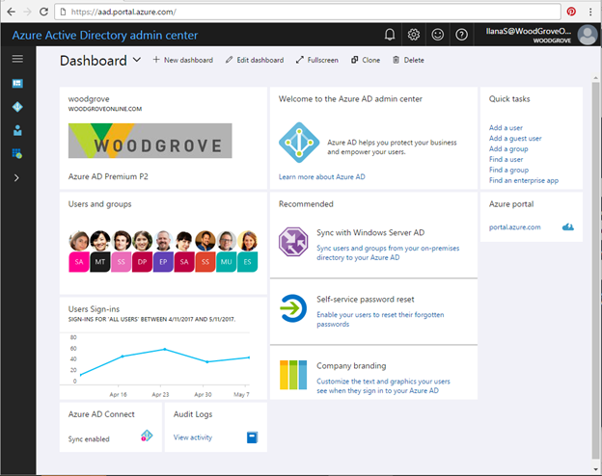Open Dashboard icon in left sidebar
The height and width of the screenshot is (476, 602).
[17, 84]
